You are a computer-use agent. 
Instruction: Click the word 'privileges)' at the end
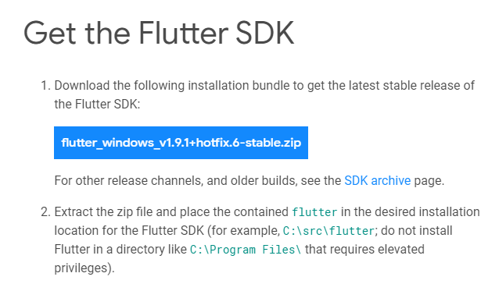[84, 268]
